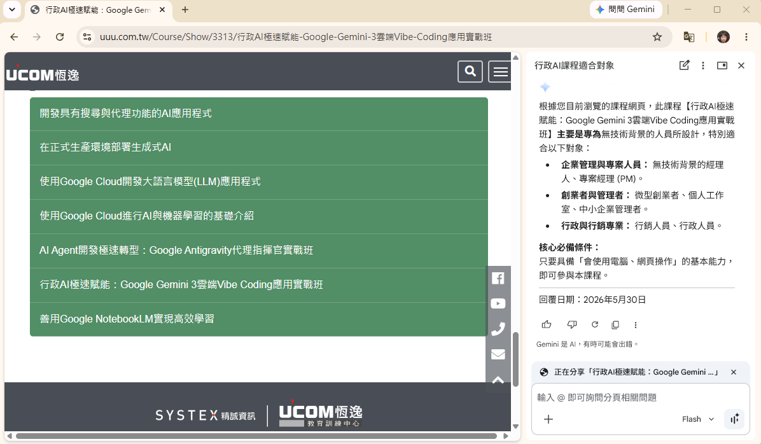Stop sharing the current tab with Gemini
Screen dimensions: 761x444
734,372
